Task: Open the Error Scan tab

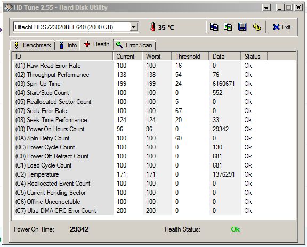Action: [134, 45]
